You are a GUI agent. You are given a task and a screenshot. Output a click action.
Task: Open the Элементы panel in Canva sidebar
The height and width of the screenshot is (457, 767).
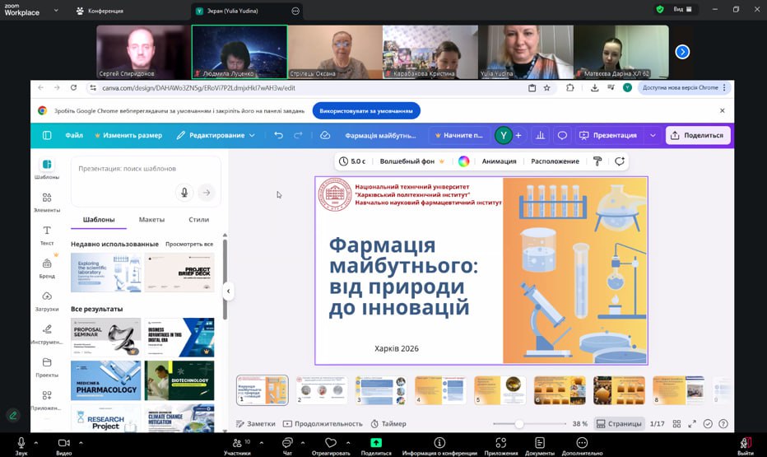click(x=47, y=201)
